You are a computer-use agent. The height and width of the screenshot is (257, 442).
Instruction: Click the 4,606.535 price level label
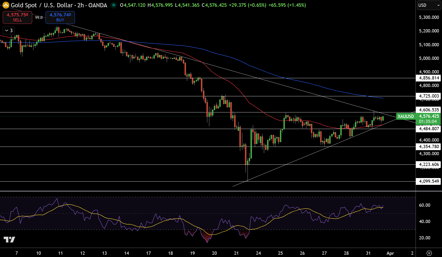pos(428,110)
